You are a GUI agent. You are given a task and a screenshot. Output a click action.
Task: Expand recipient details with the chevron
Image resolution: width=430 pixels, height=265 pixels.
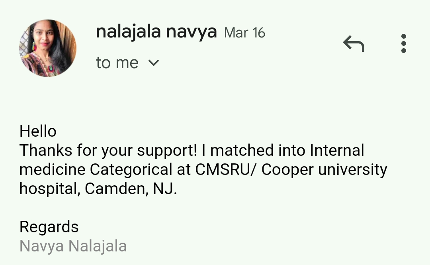(154, 63)
